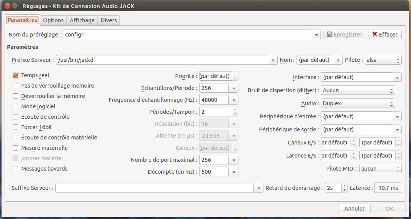
Task: Open the Nom (par défaut) dropdown
Action: 338,60
